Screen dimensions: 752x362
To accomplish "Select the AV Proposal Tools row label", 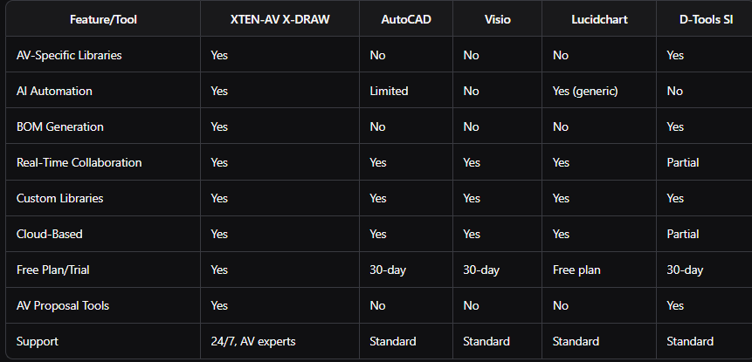I will 63,305.
